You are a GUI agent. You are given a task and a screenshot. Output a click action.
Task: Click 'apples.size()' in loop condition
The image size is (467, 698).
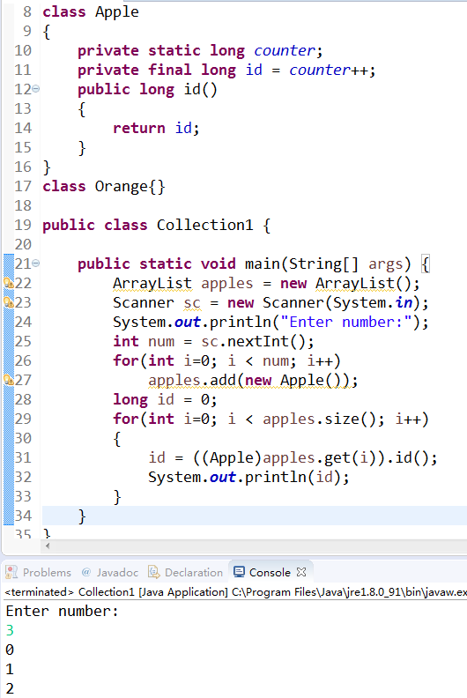[319, 420]
